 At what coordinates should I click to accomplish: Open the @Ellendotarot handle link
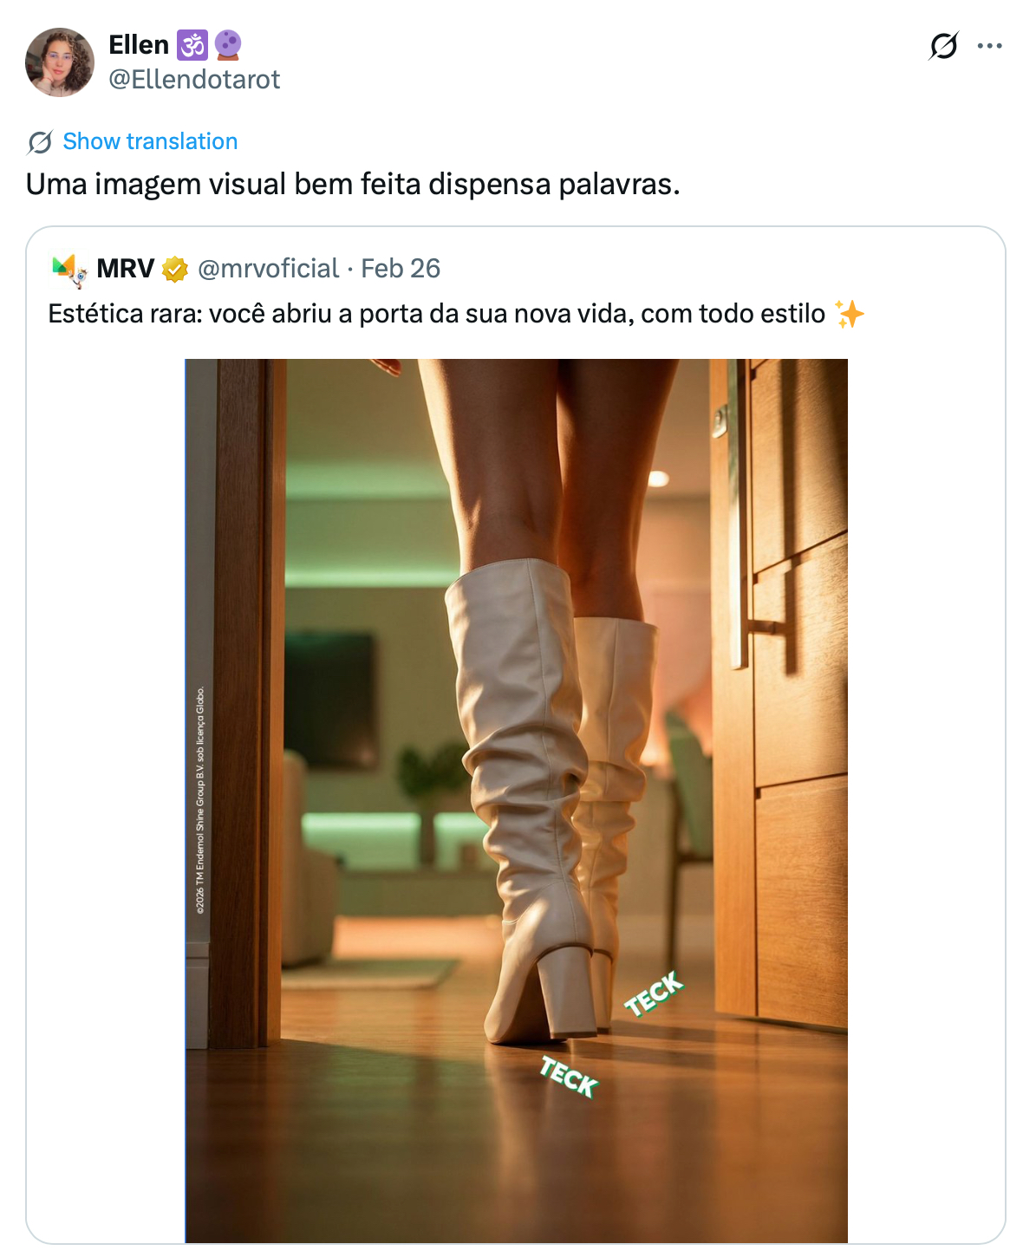coord(194,80)
